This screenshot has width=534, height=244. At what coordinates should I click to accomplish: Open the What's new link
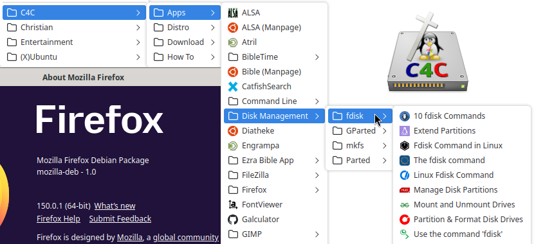[115, 206]
